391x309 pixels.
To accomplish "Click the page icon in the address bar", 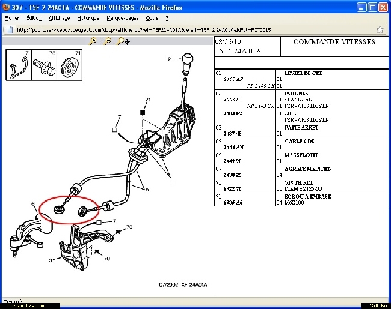I will (x=10, y=29).
